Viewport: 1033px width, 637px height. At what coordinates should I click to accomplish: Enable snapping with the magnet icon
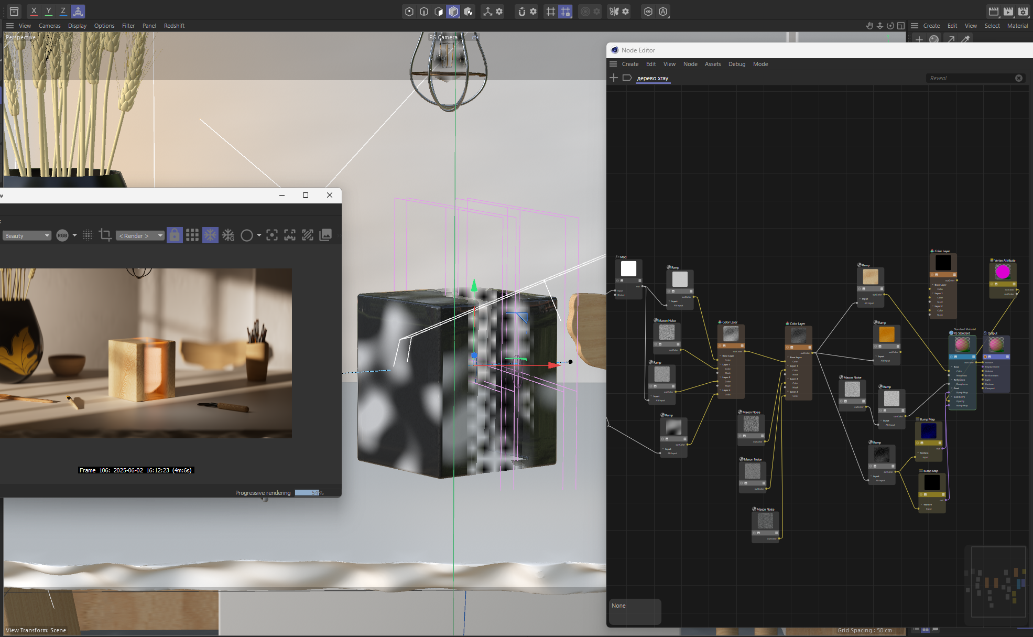(521, 12)
